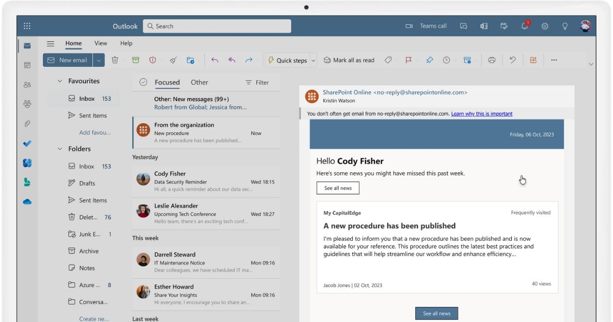
Task: Open the Calendar icon in left rail
Action: point(27,65)
